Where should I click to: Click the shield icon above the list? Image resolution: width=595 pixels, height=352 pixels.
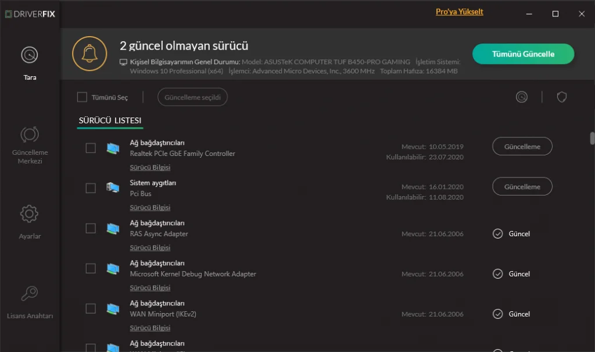[x=561, y=97]
